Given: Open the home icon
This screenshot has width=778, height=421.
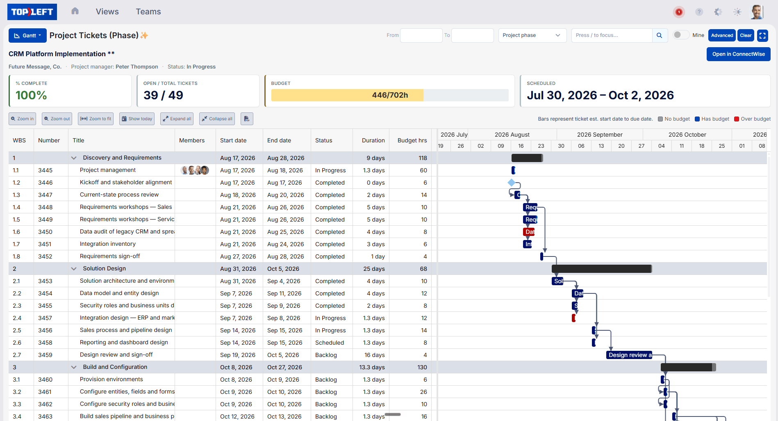Looking at the screenshot, I should click(x=75, y=11).
